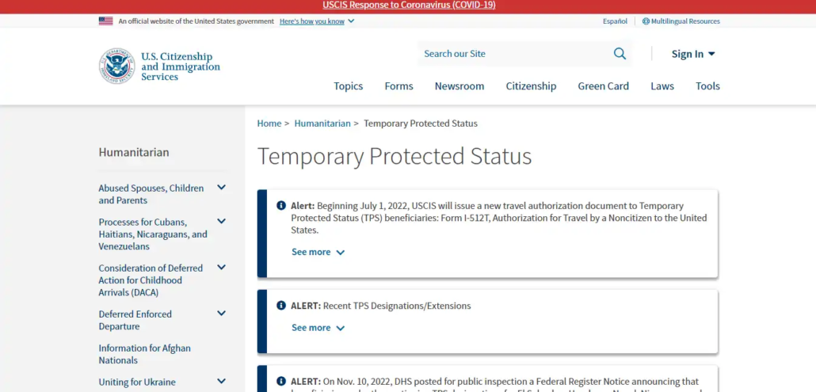The image size is (816, 392).
Task: Open USCIS Response to Coronavirus link
Action: 409,6
